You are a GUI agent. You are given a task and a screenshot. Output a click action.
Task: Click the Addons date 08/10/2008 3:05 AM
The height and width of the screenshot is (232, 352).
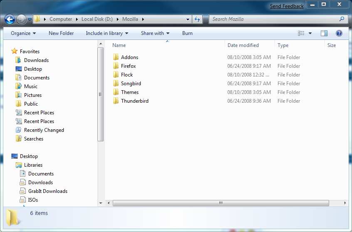[x=249, y=57]
